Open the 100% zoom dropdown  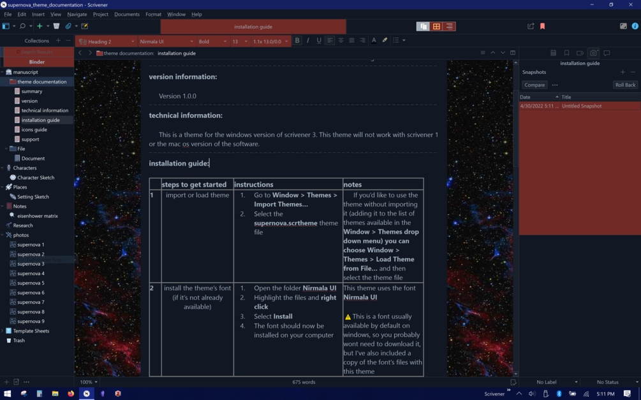89,382
